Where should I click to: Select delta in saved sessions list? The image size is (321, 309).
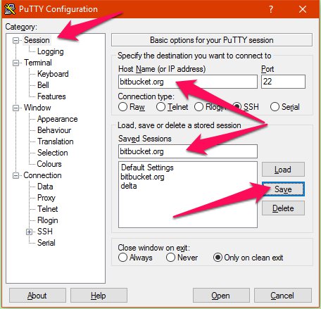click(129, 186)
